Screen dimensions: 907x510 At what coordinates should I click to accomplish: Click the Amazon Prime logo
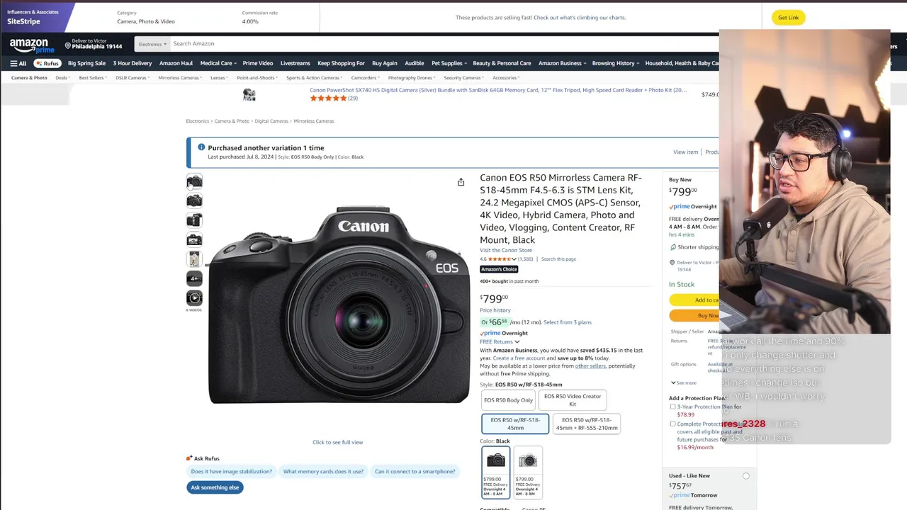29,45
